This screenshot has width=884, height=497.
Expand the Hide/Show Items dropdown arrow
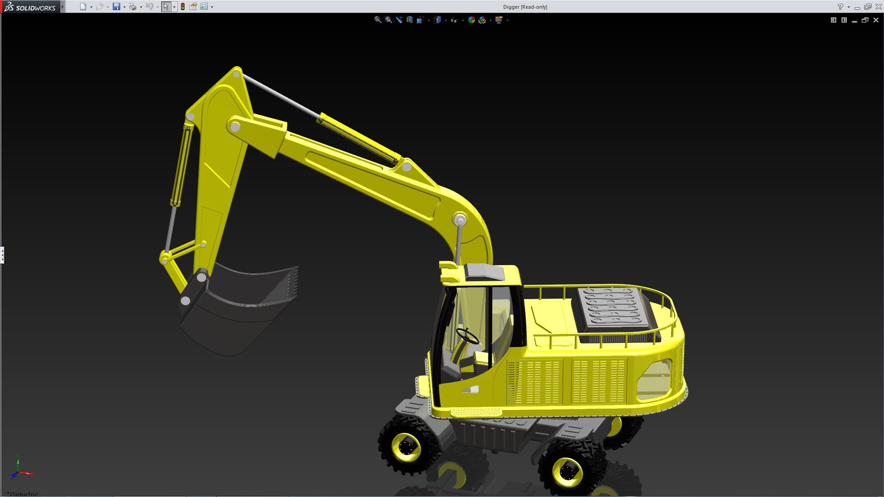(462, 20)
